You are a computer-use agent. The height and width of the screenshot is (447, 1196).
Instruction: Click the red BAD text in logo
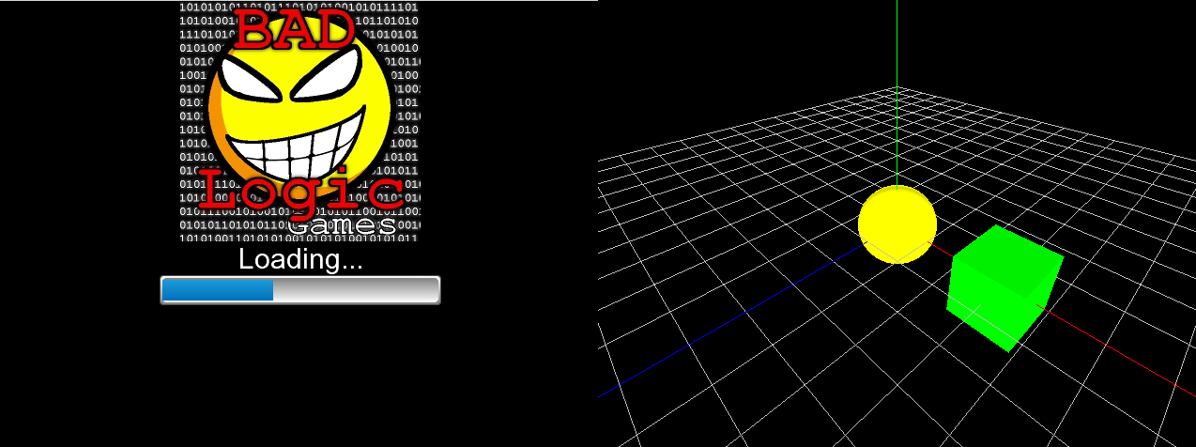[x=293, y=27]
